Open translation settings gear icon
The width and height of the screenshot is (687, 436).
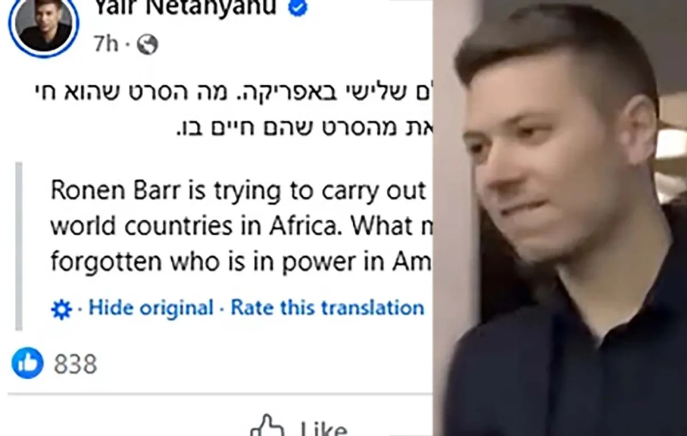(61, 310)
